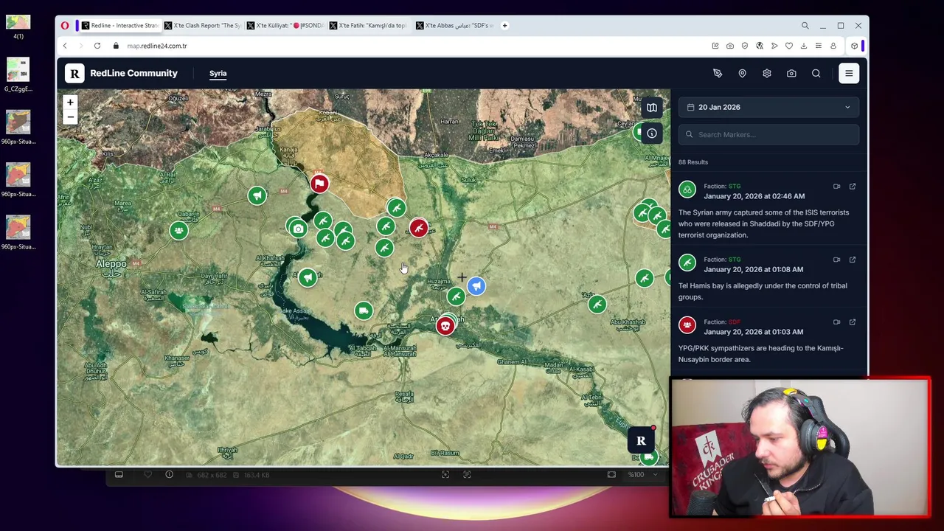Go back with the browser back arrow

[x=64, y=46]
